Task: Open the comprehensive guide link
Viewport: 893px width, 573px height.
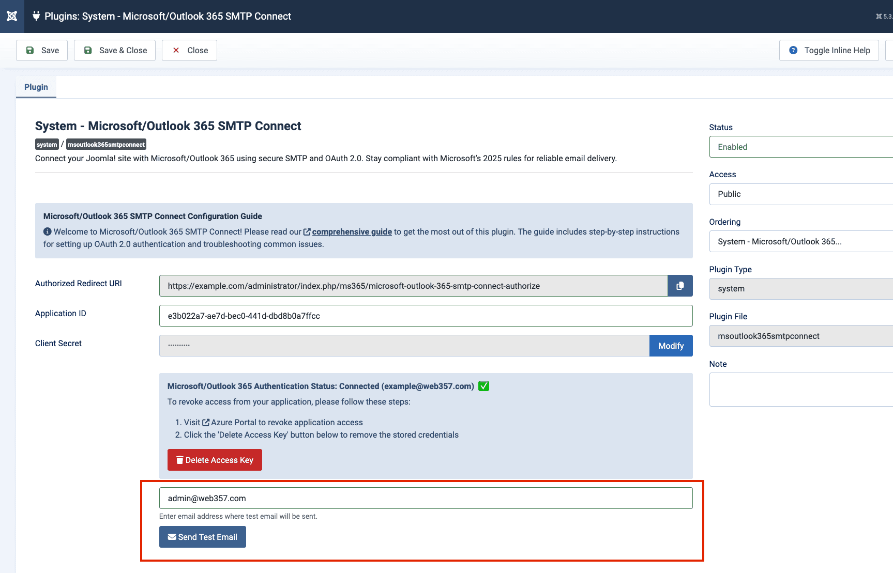Action: click(x=352, y=231)
